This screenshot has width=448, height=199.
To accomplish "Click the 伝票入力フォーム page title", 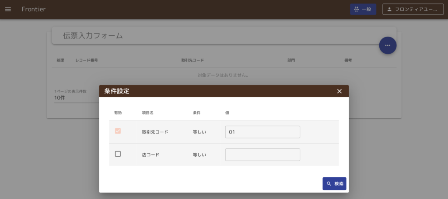I will [93, 36].
